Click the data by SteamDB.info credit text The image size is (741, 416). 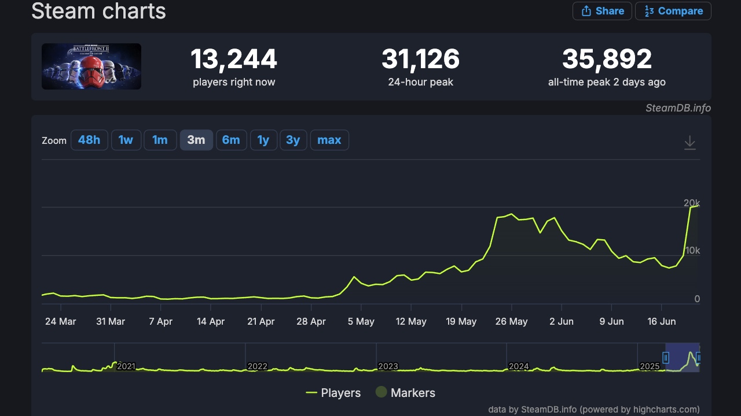pos(594,409)
